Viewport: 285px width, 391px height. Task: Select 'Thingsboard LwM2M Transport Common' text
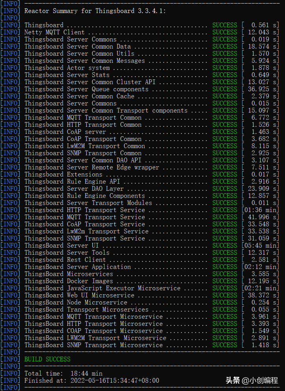click(84, 146)
